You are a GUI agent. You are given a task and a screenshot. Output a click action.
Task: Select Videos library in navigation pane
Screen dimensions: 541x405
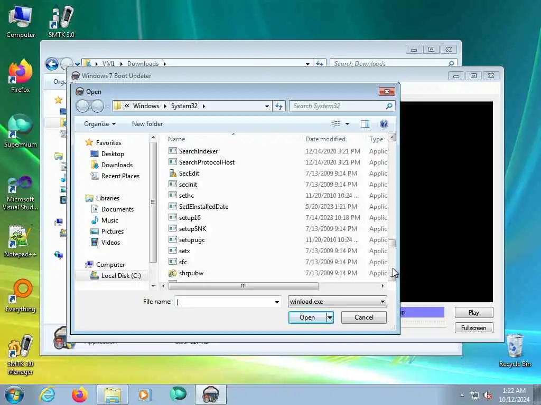click(110, 243)
